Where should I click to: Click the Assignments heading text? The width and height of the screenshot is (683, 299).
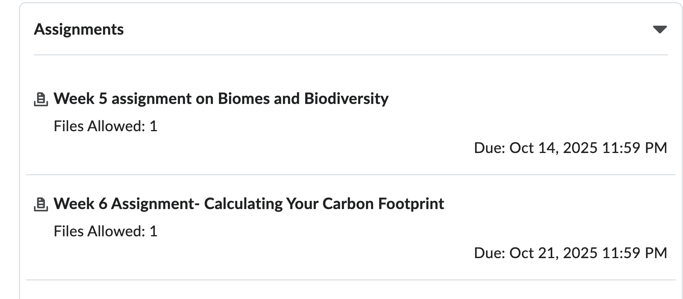[79, 30]
